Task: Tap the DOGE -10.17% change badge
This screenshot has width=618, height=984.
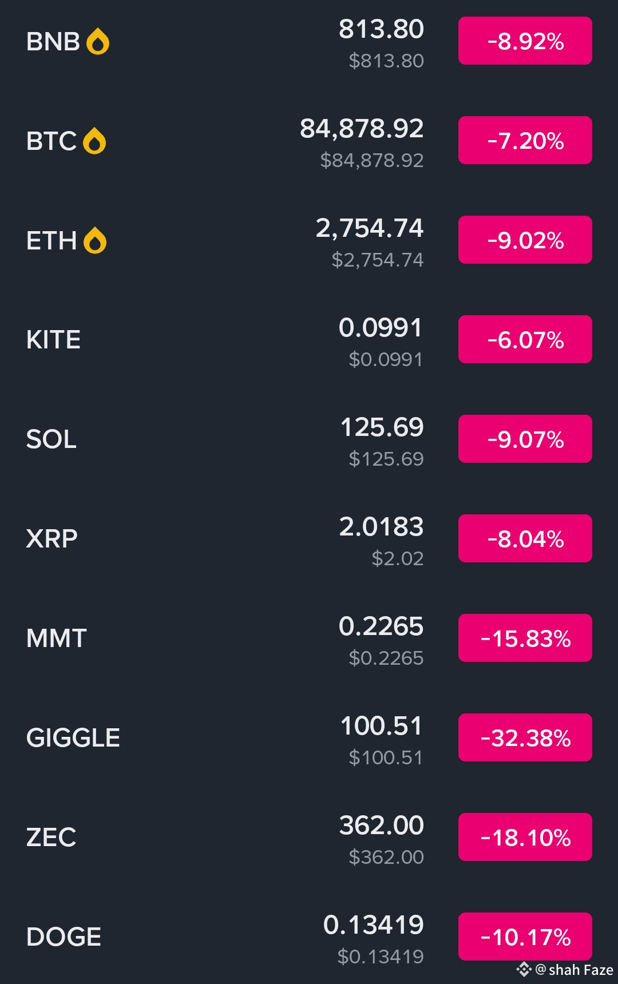Action: 525,937
